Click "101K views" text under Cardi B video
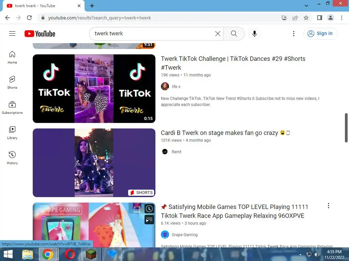The width and height of the screenshot is (349, 261). click(171, 140)
